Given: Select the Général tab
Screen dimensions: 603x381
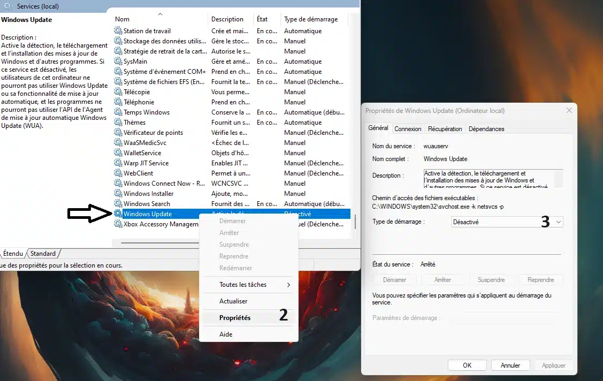Looking at the screenshot, I should click(378, 128).
